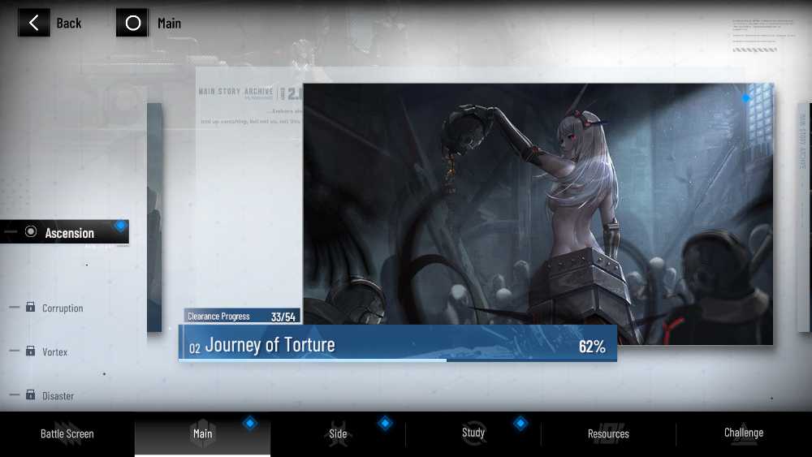Viewport: 812px width, 457px height.
Task: Select the locked Vortex entry
Action: coord(39,351)
